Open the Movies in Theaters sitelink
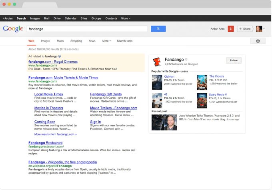The width and height of the screenshot is (272, 190). click(48, 108)
